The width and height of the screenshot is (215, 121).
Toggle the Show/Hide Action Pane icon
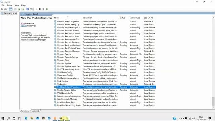click(x=31, y=9)
